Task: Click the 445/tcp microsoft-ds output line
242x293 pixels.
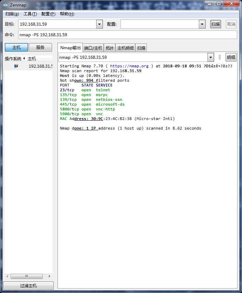Action: coord(92,104)
